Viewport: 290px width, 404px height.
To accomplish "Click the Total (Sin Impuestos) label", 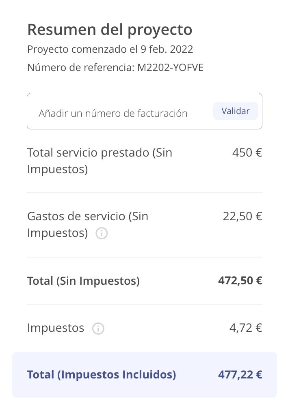I will [83, 281].
